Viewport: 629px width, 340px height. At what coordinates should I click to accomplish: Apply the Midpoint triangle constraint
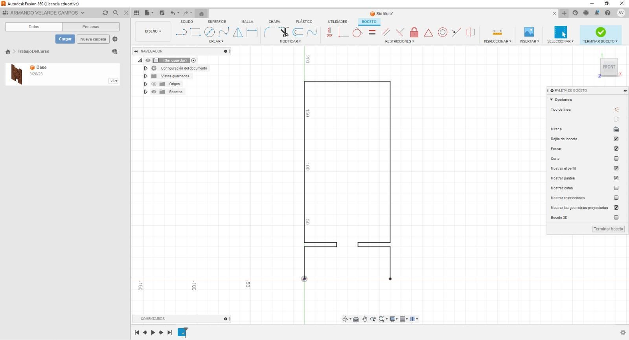(428, 32)
